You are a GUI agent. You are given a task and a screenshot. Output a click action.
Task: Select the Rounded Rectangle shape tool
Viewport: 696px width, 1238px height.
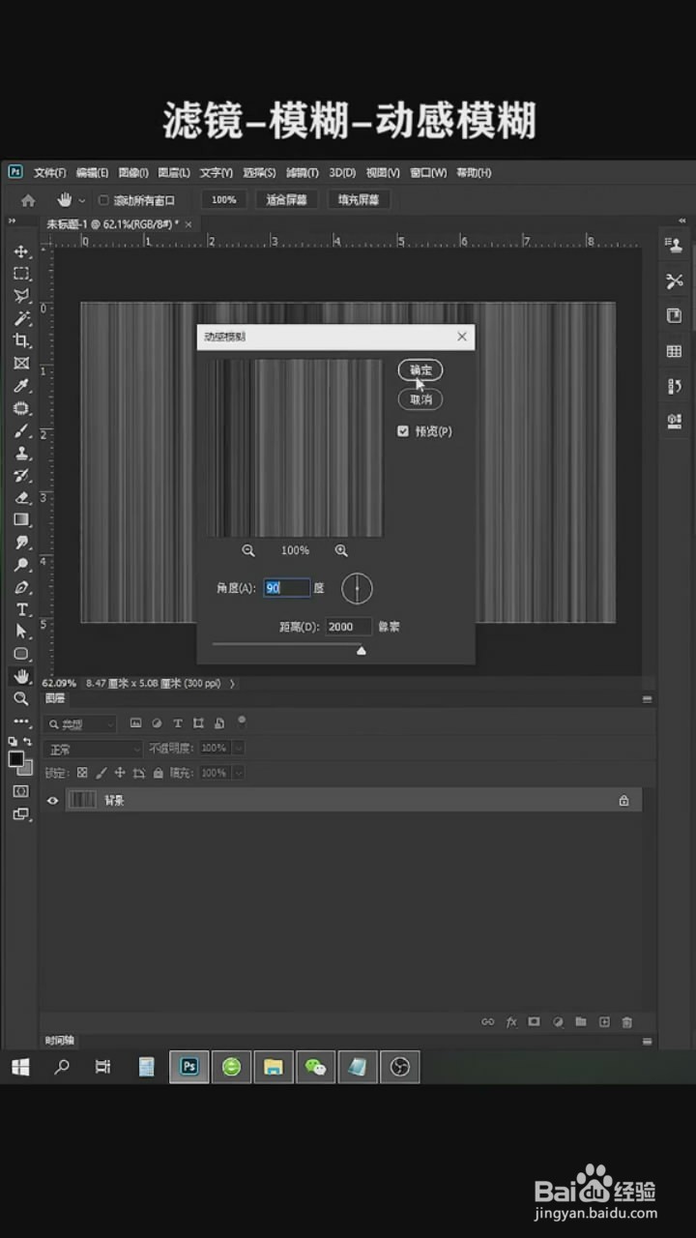click(21, 654)
